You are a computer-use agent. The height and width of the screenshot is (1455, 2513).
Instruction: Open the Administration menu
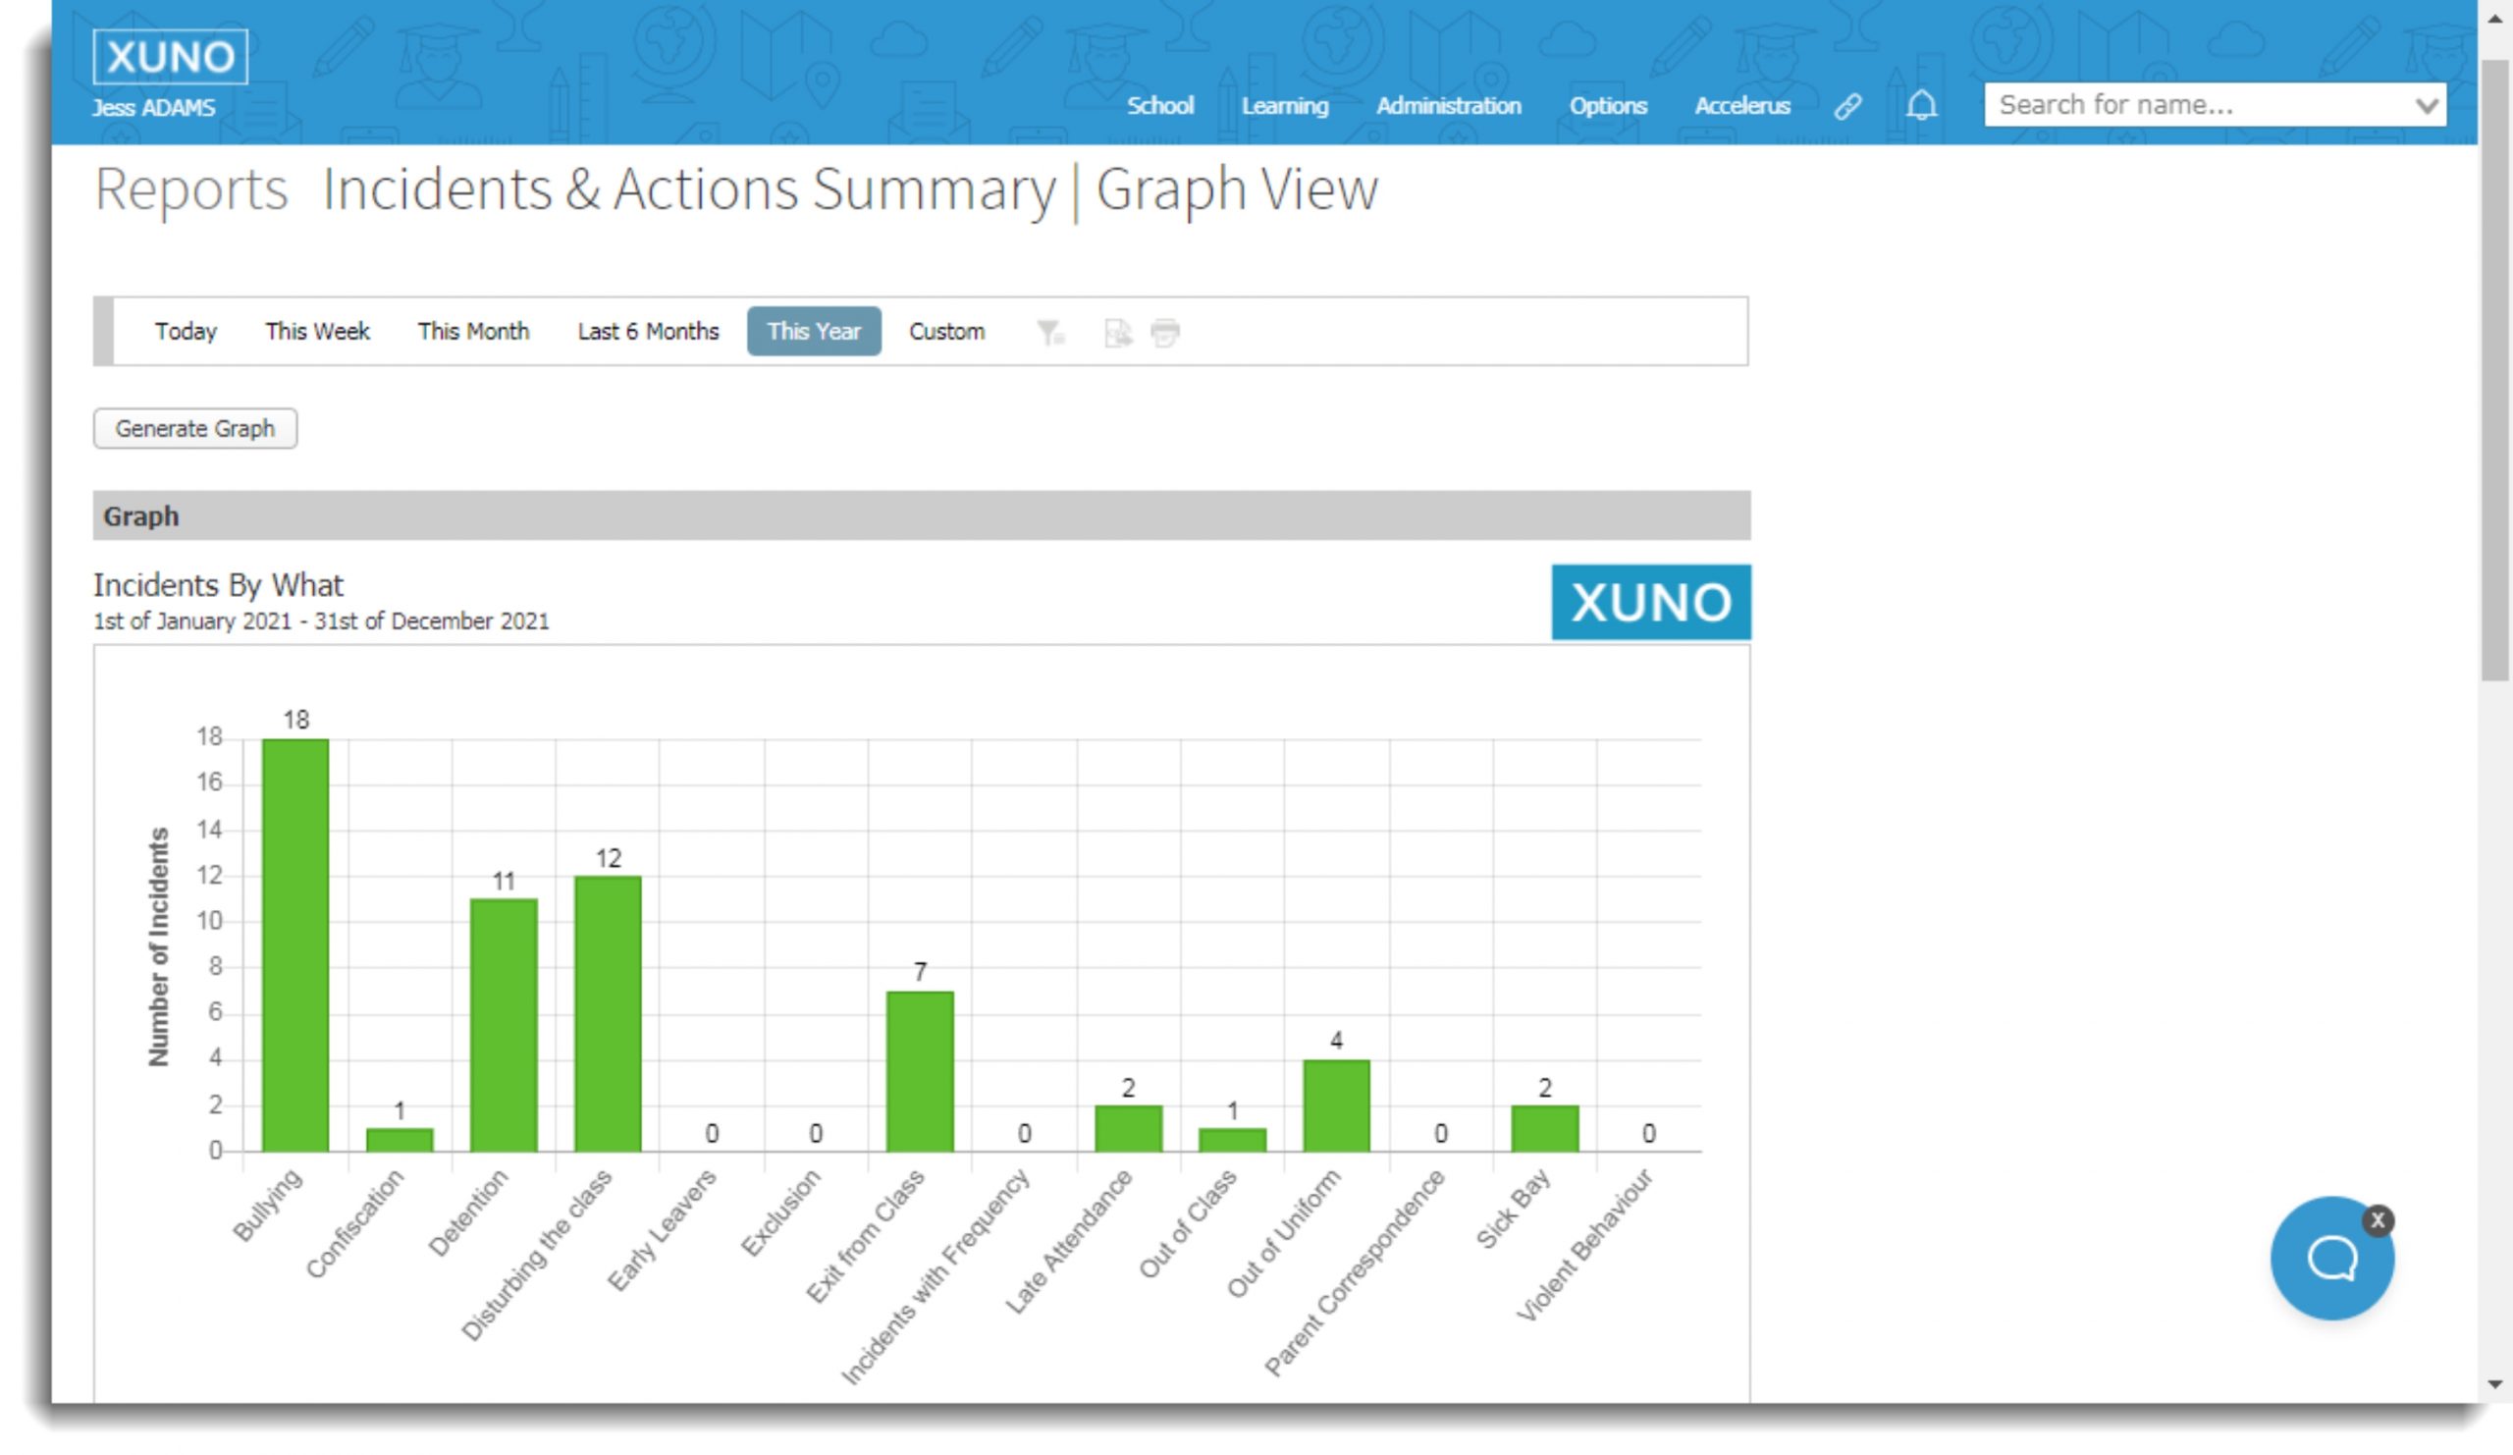pyautogui.click(x=1448, y=106)
